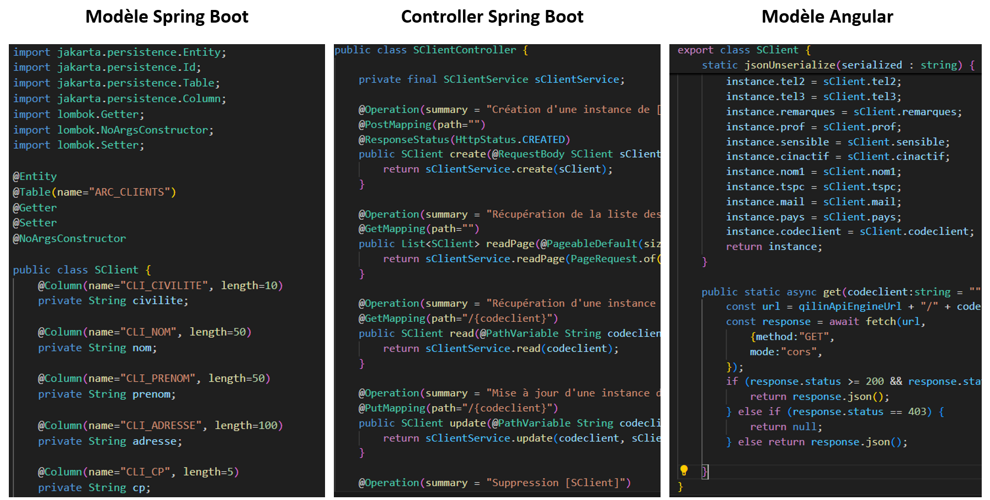Click the "public class SClient" declaration
The image size is (990, 500).
(82, 270)
